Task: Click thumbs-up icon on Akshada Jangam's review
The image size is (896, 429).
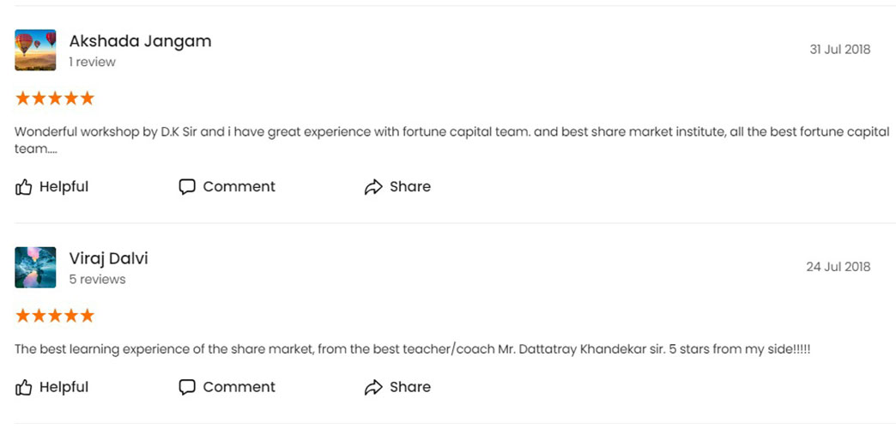Action: point(23,187)
